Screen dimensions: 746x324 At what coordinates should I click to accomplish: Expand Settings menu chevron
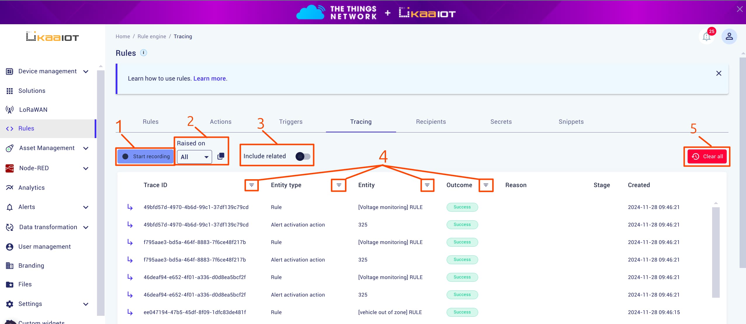point(86,304)
